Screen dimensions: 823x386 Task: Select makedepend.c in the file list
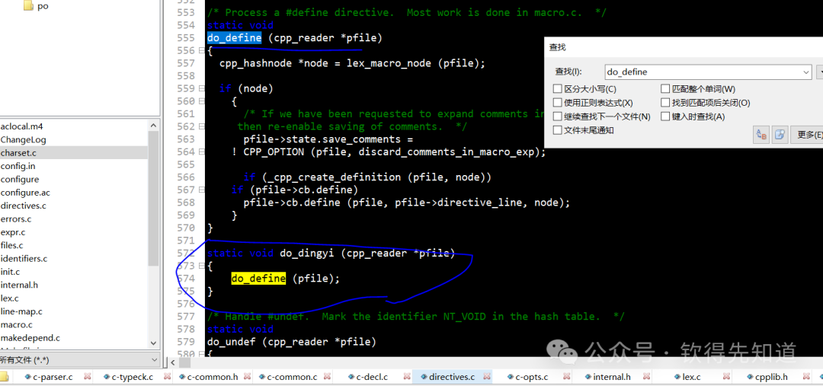click(x=30, y=338)
